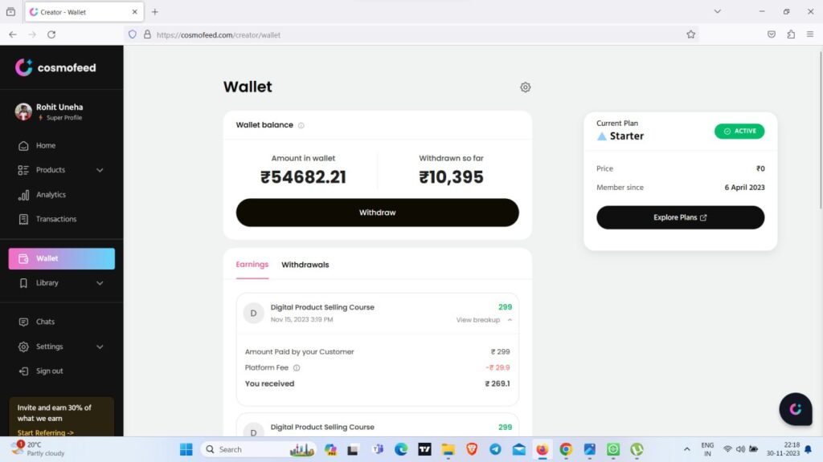Click the Explore Plans button
Image resolution: width=823 pixels, height=462 pixels.
point(680,217)
